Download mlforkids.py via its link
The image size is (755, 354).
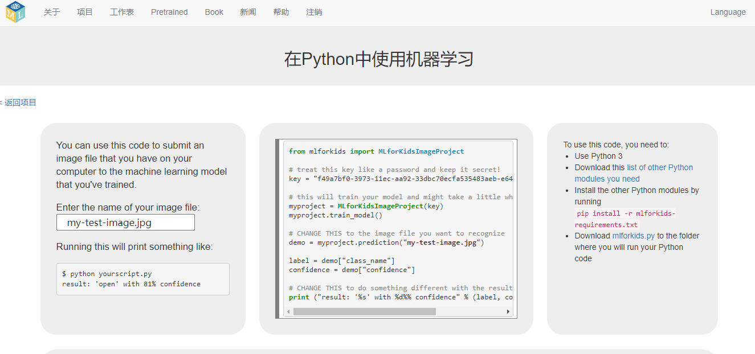point(634,236)
